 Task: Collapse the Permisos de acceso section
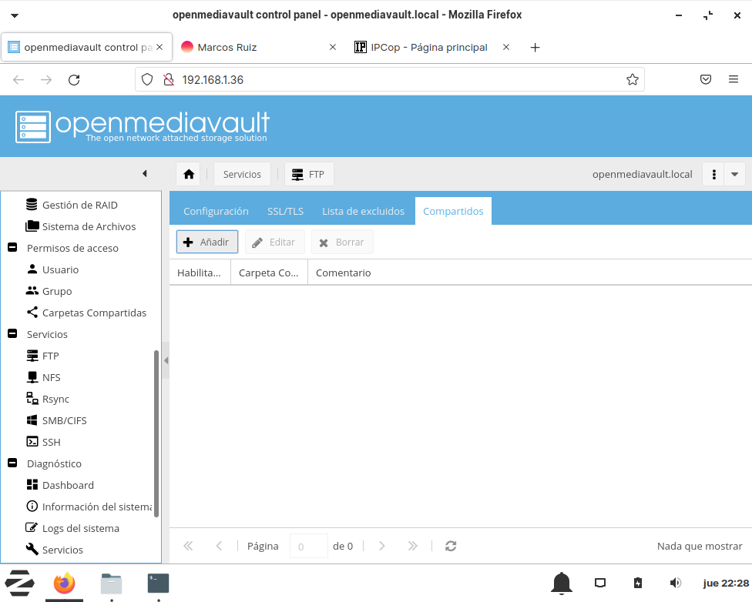point(12,248)
